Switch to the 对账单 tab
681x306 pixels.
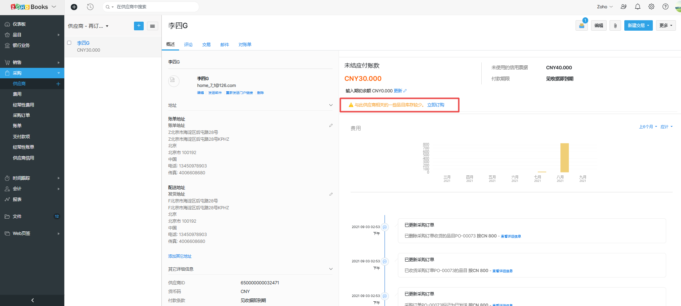click(245, 45)
